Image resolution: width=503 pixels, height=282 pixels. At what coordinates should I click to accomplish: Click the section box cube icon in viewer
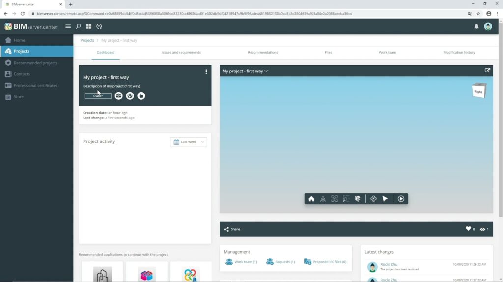[358, 199]
